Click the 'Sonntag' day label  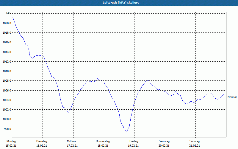click(195, 141)
